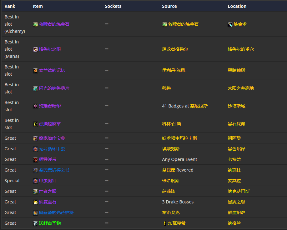
Task: Follow the 妖术领主玛拉卡斯 source link
Action: pos(179,138)
